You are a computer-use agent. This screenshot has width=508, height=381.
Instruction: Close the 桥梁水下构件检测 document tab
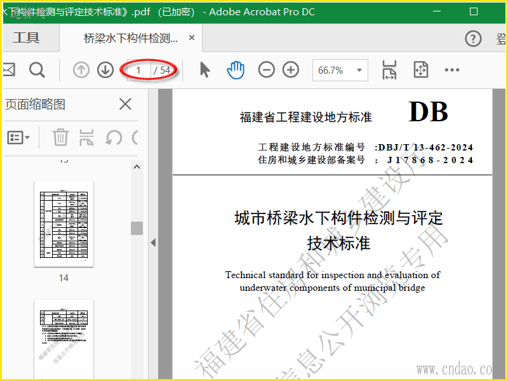[x=192, y=38]
